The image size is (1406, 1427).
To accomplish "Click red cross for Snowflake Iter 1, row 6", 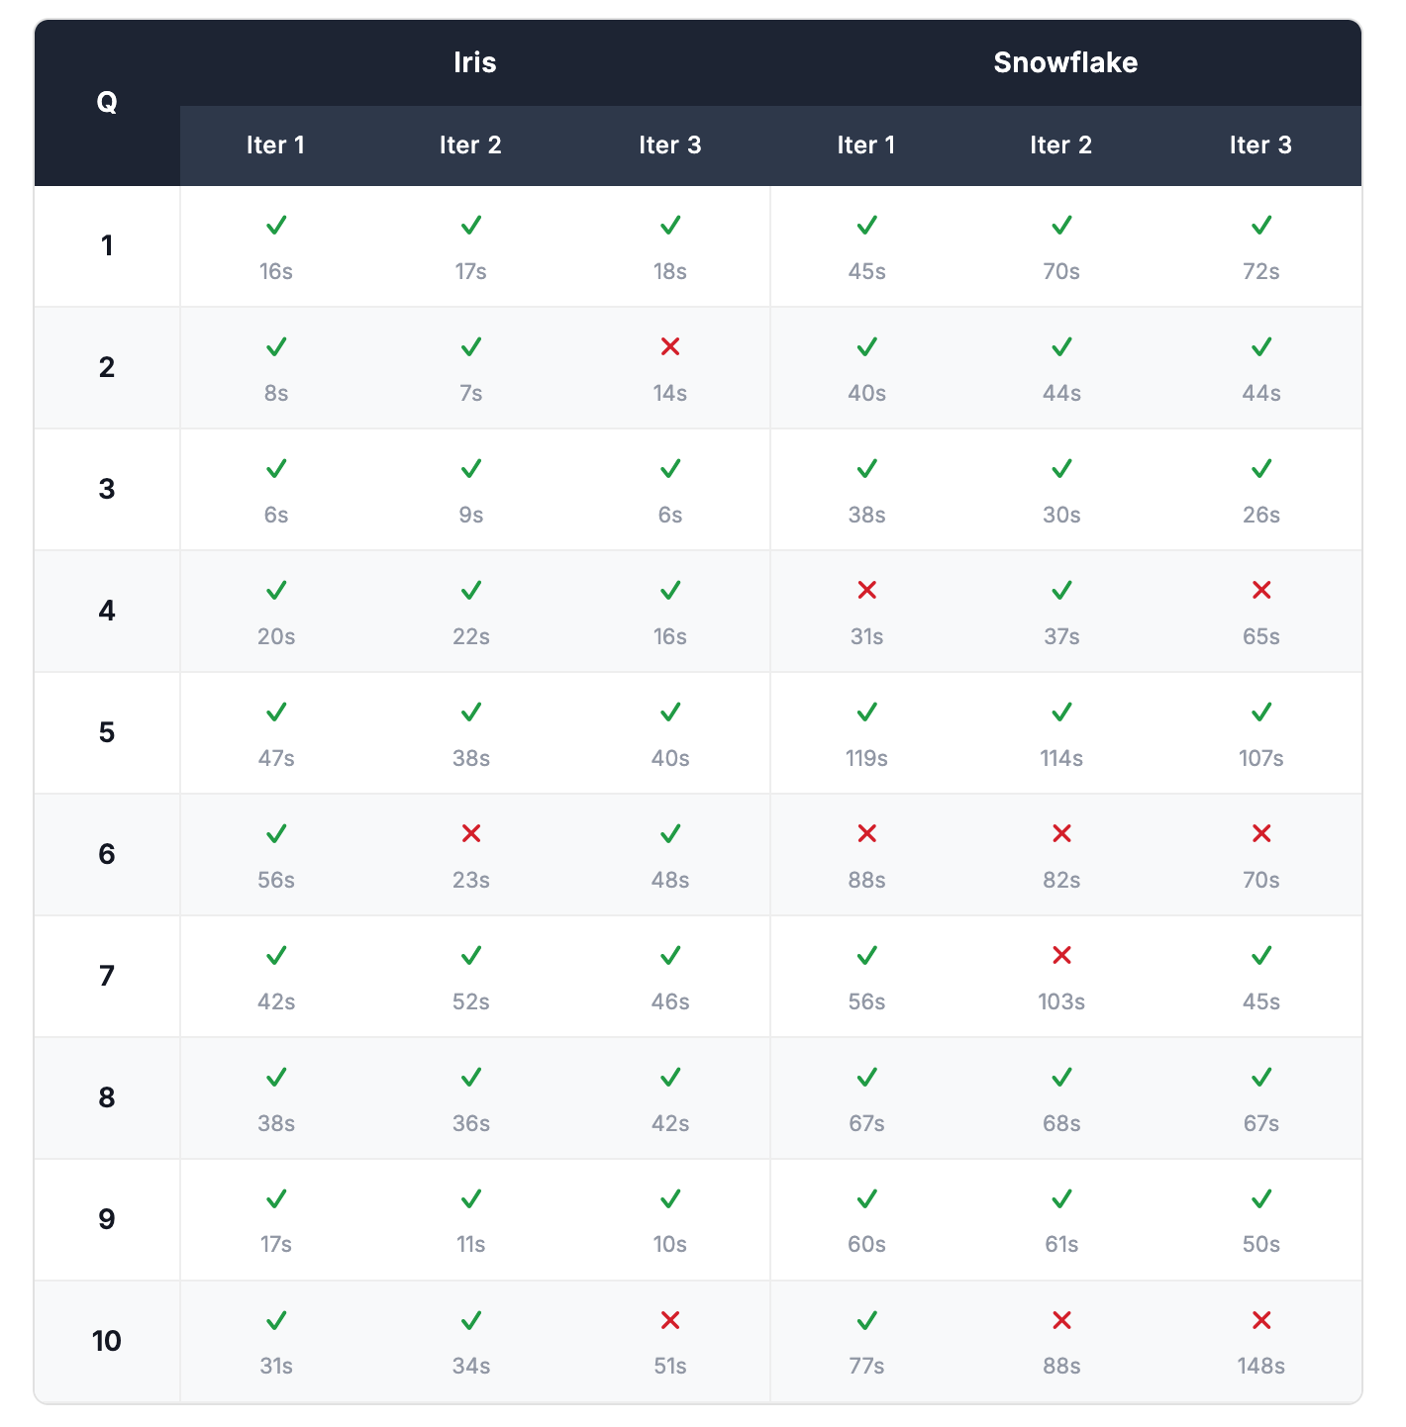I will click(866, 833).
